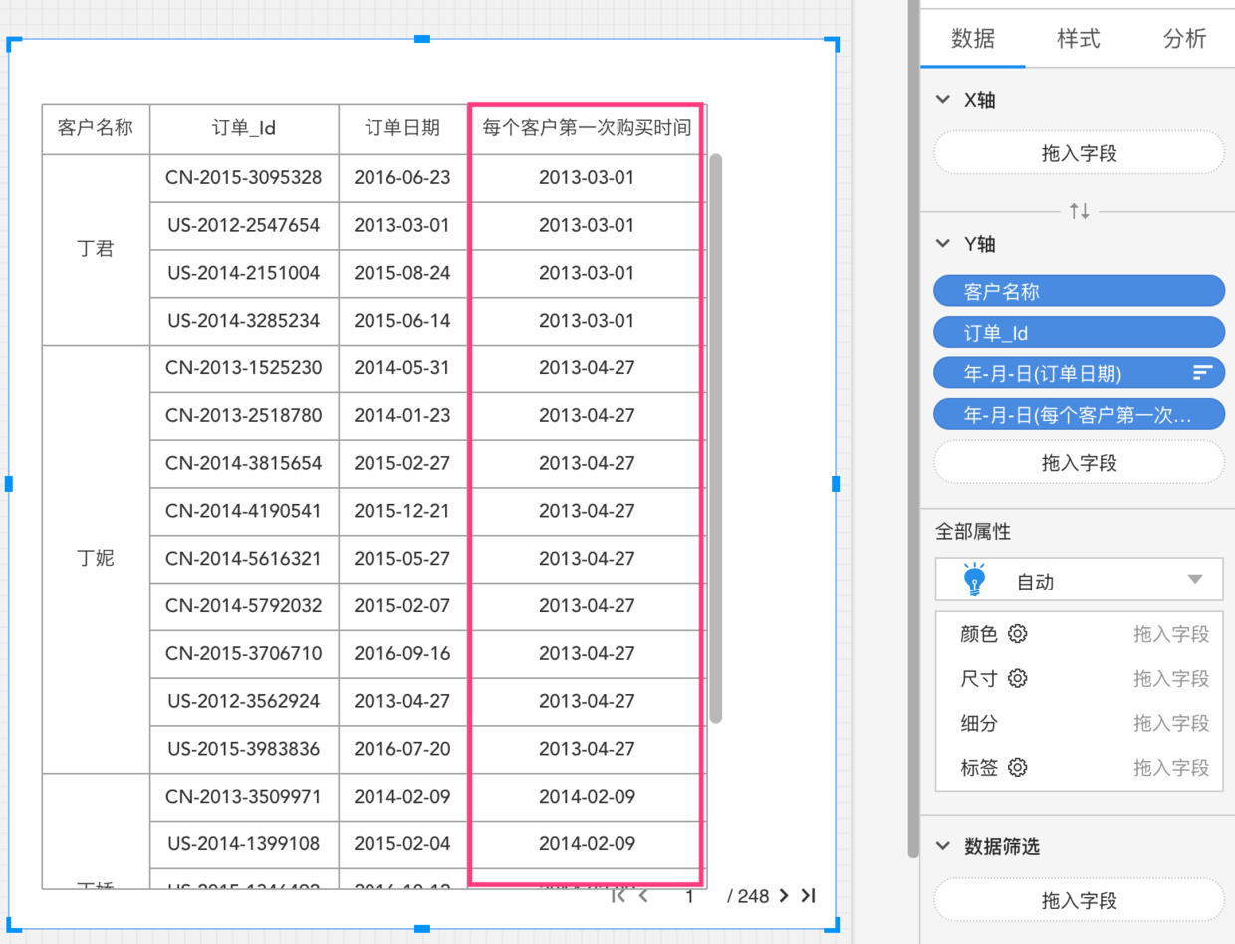The width and height of the screenshot is (1235, 944).
Task: Click the 全部属性 label
Action: tap(973, 532)
